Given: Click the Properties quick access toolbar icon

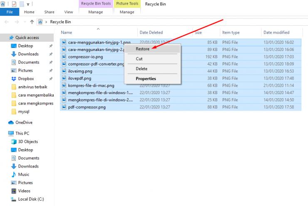Looking at the screenshot, I should (x=14, y=4).
